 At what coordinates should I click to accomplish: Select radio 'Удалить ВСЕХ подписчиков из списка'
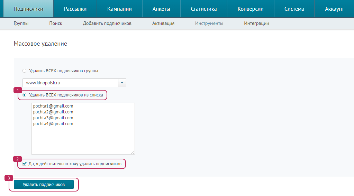pos(25,95)
